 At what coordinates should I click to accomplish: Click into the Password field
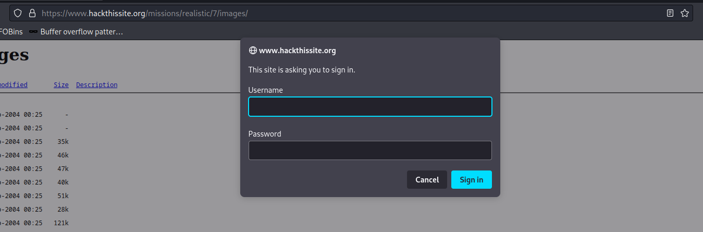(370, 151)
